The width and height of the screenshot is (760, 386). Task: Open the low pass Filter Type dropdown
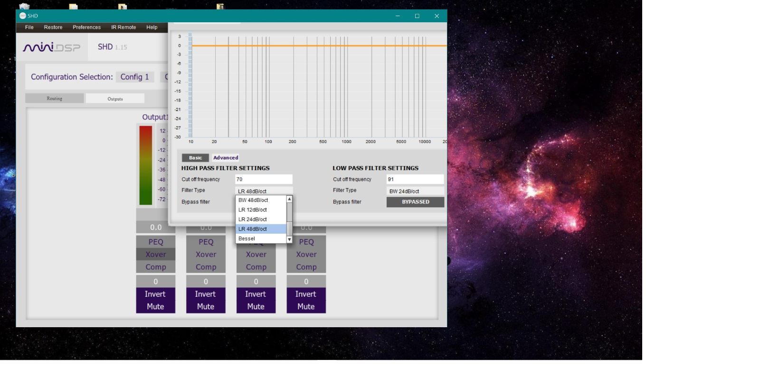pos(415,191)
